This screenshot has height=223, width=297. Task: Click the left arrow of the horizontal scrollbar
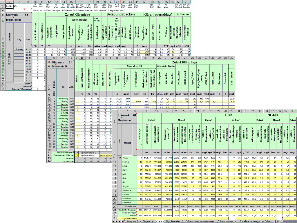[x=278, y=220]
